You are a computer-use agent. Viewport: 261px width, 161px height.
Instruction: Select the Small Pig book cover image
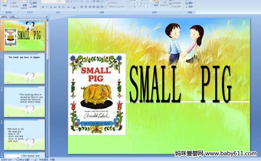click(x=97, y=94)
